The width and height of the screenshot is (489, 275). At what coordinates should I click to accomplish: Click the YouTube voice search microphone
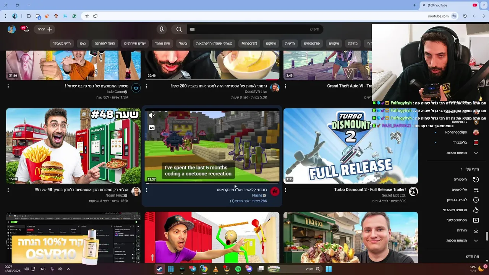click(162, 29)
